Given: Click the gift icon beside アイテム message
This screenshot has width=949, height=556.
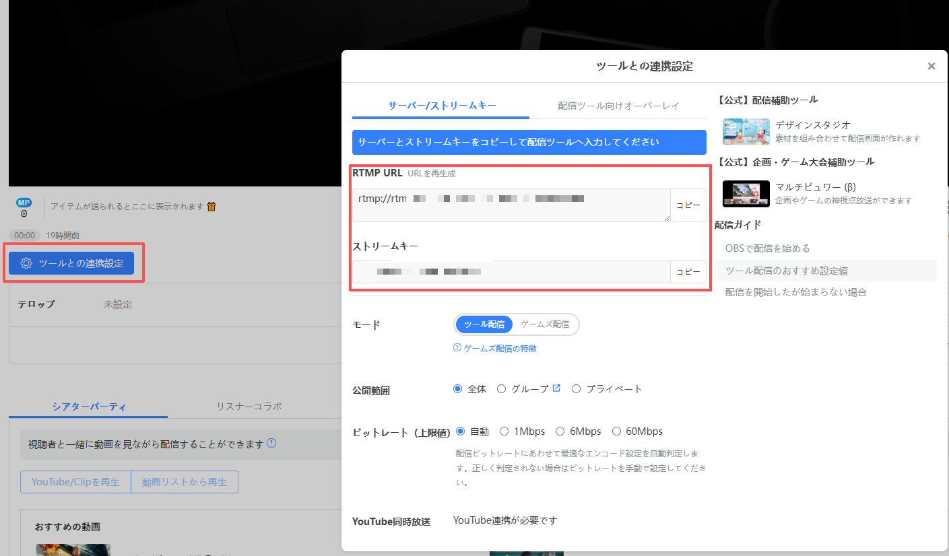Looking at the screenshot, I should pos(211,207).
